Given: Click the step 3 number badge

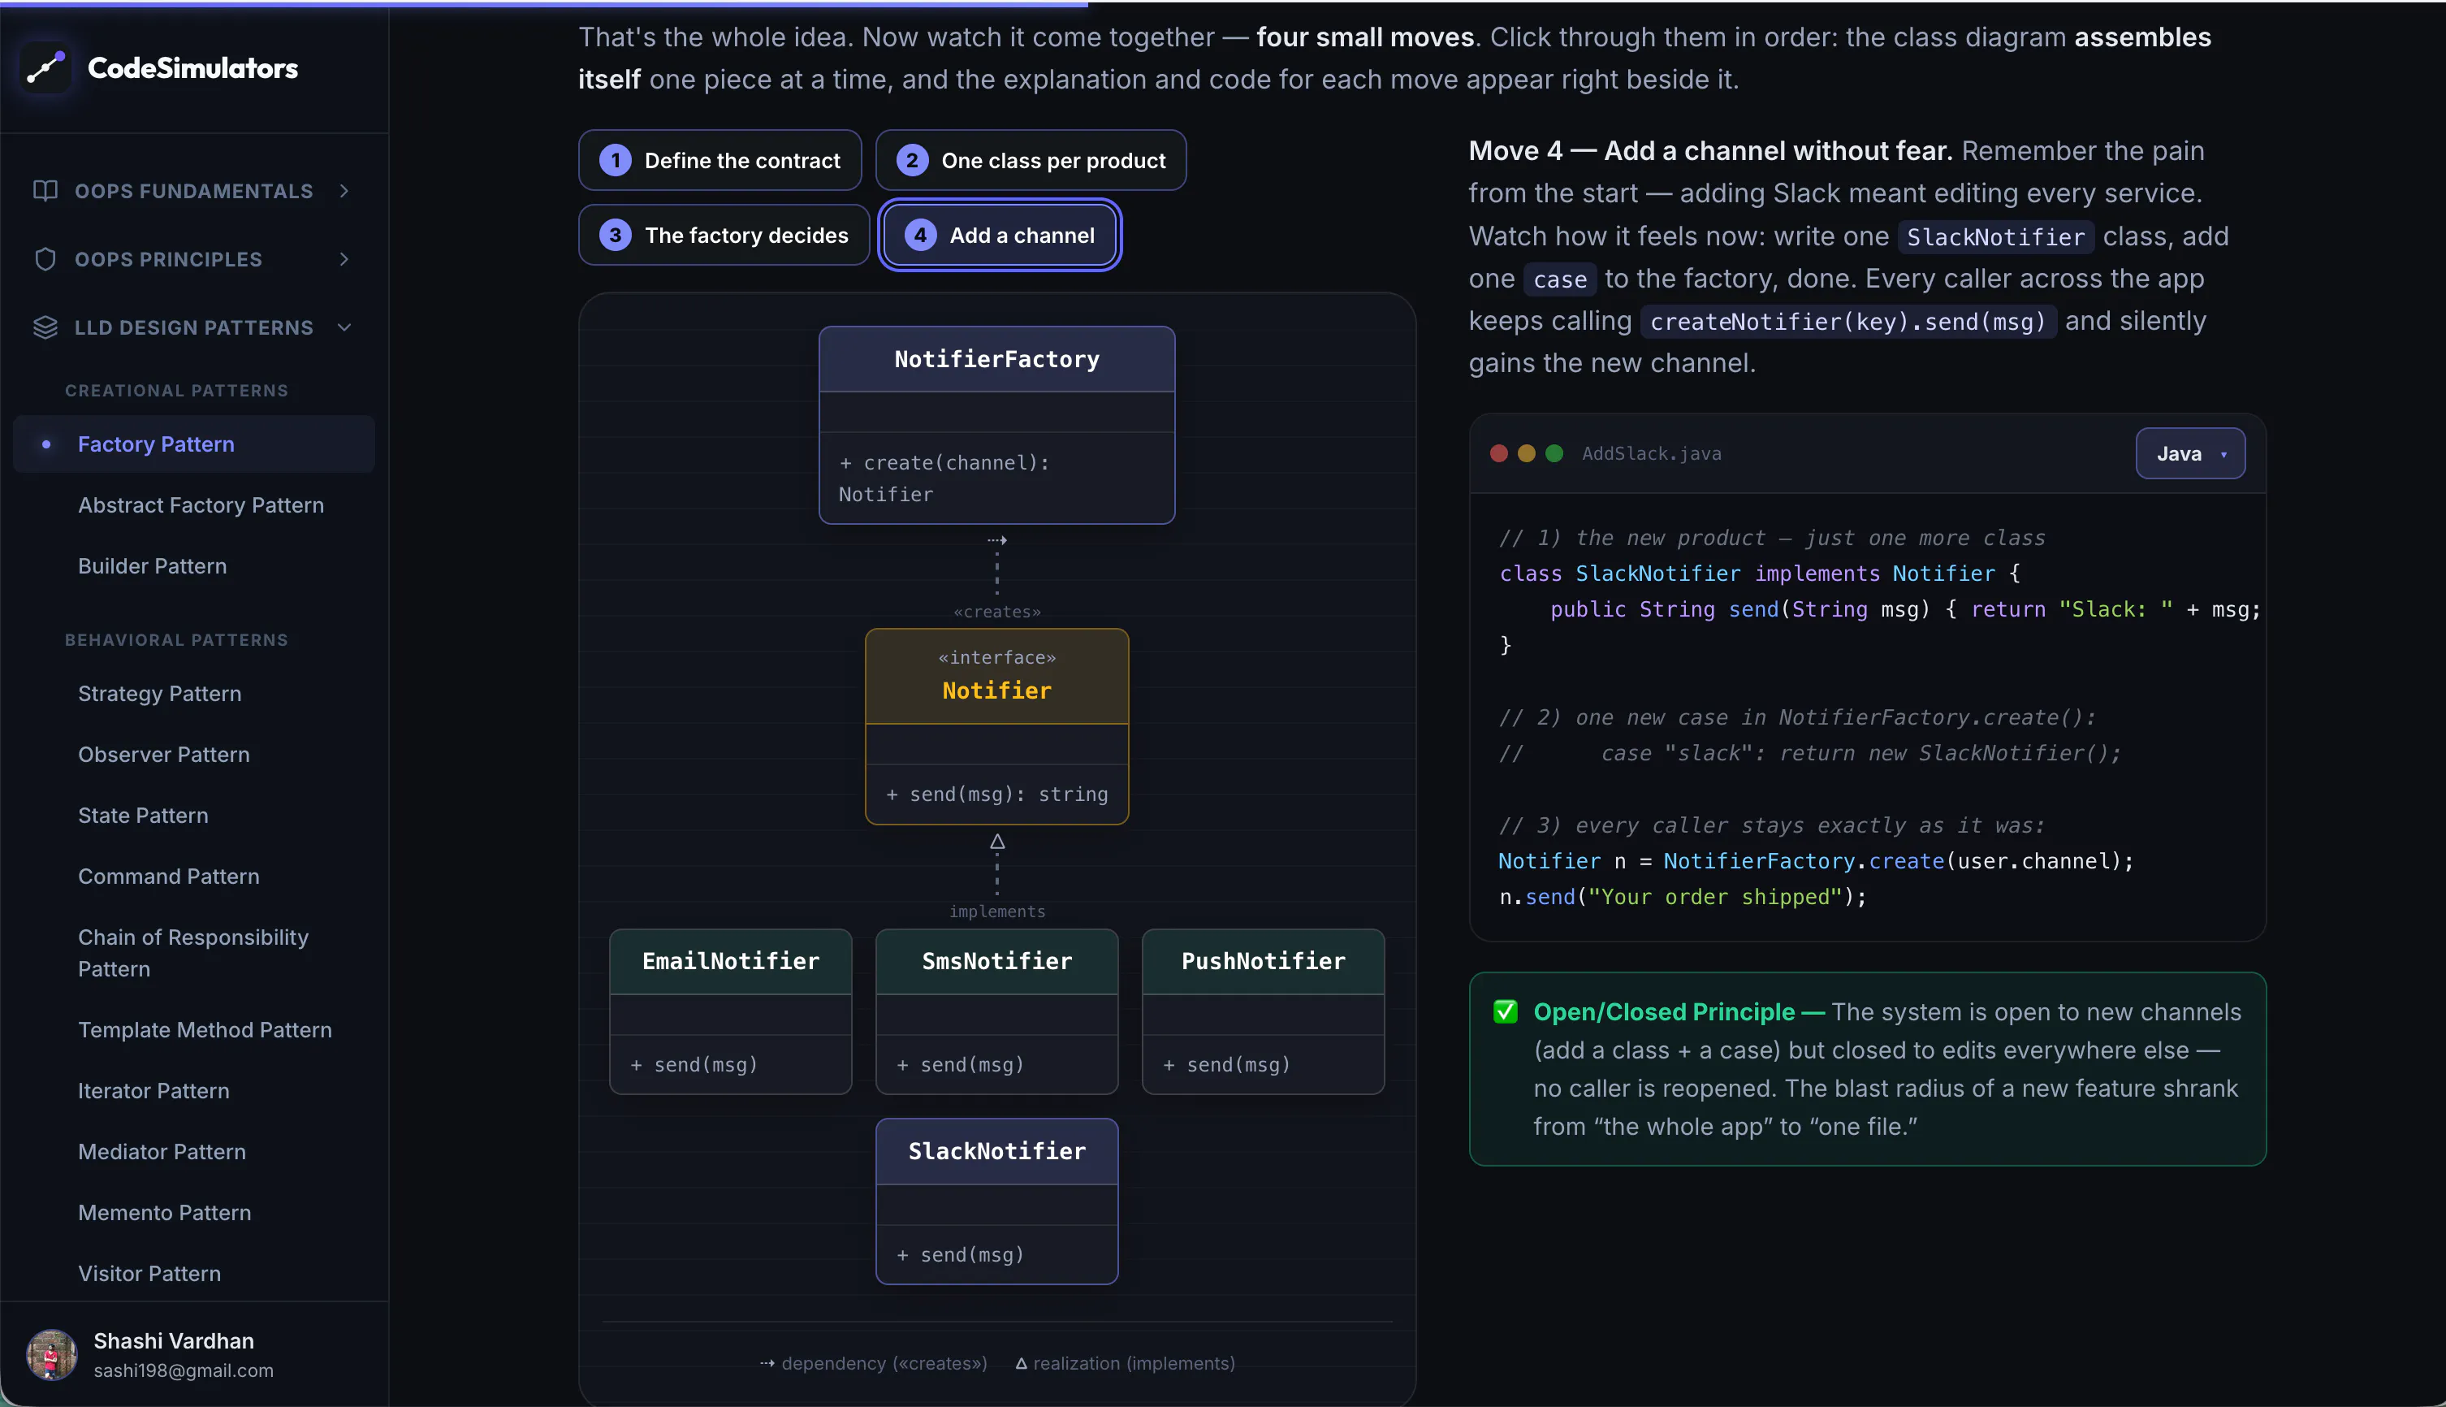Looking at the screenshot, I should point(616,235).
